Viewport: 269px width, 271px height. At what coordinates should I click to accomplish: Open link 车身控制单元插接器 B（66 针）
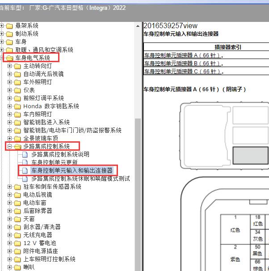click(x=183, y=64)
